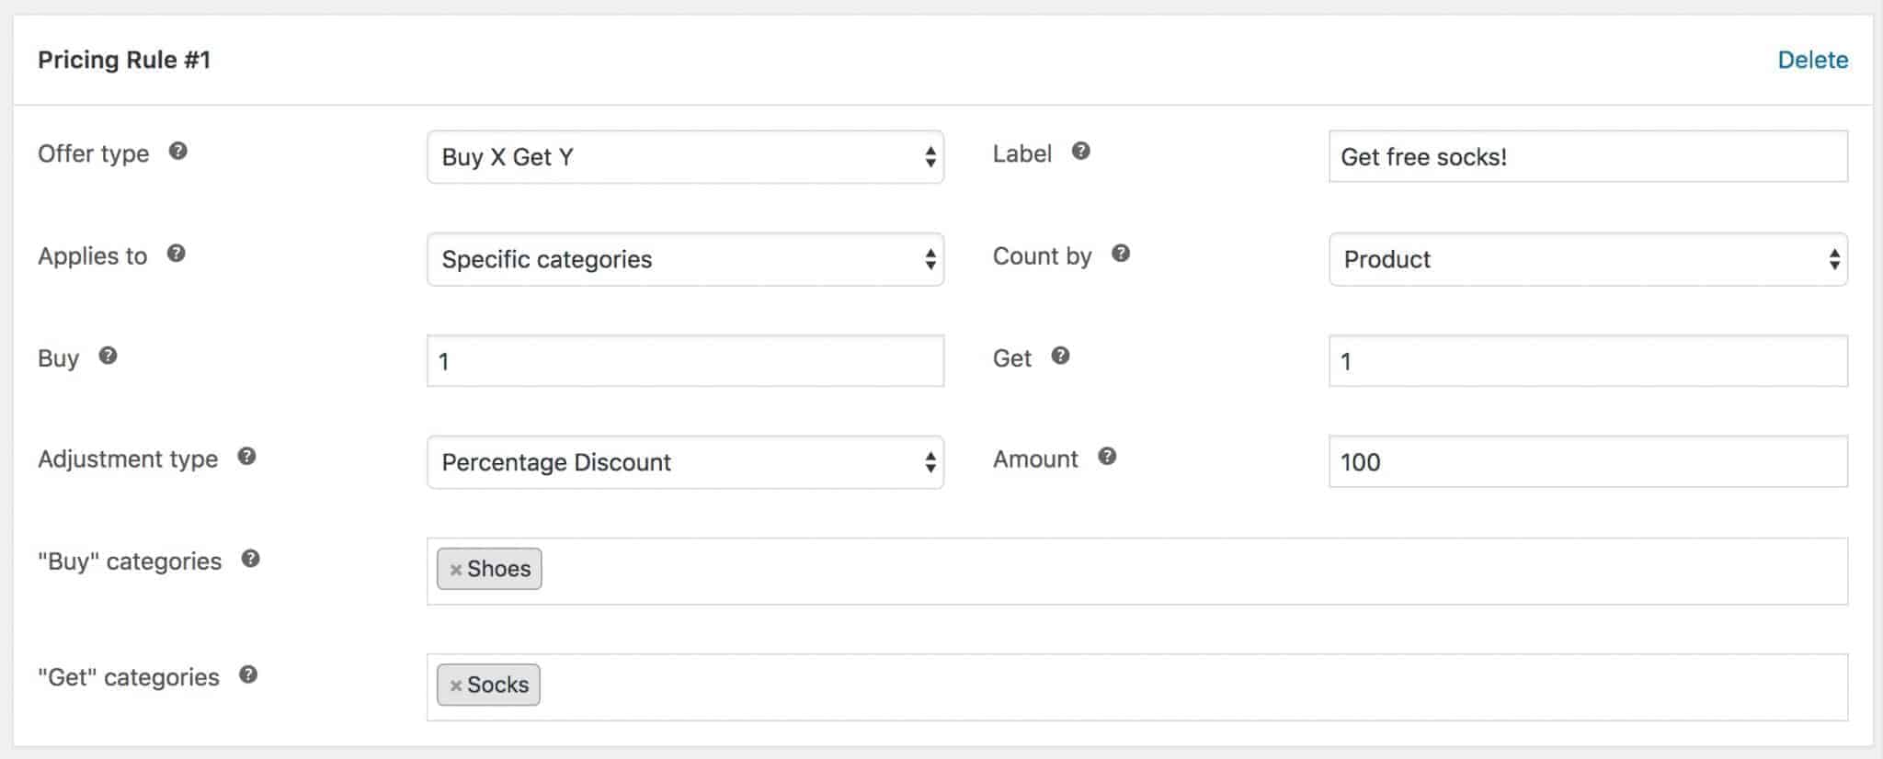Screen dimensions: 1883x759
Task: Click the Amount field showing 100
Action: click(1588, 462)
